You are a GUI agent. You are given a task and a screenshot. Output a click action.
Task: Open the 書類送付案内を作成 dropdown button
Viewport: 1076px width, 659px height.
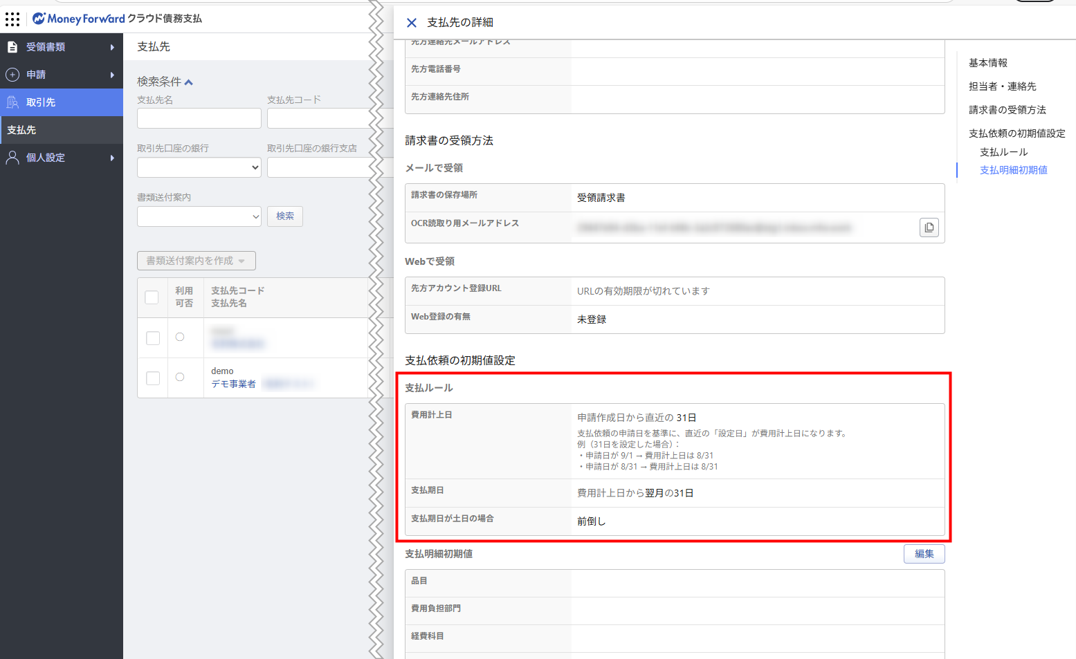(x=196, y=261)
